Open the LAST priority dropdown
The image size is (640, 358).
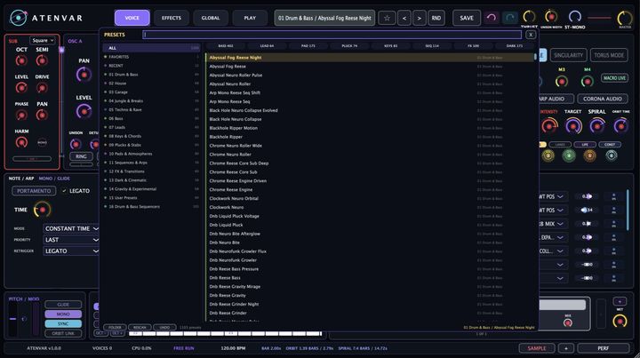tap(71, 240)
